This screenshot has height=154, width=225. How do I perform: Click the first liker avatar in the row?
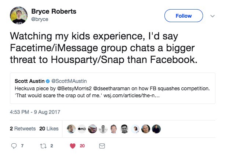point(72,129)
